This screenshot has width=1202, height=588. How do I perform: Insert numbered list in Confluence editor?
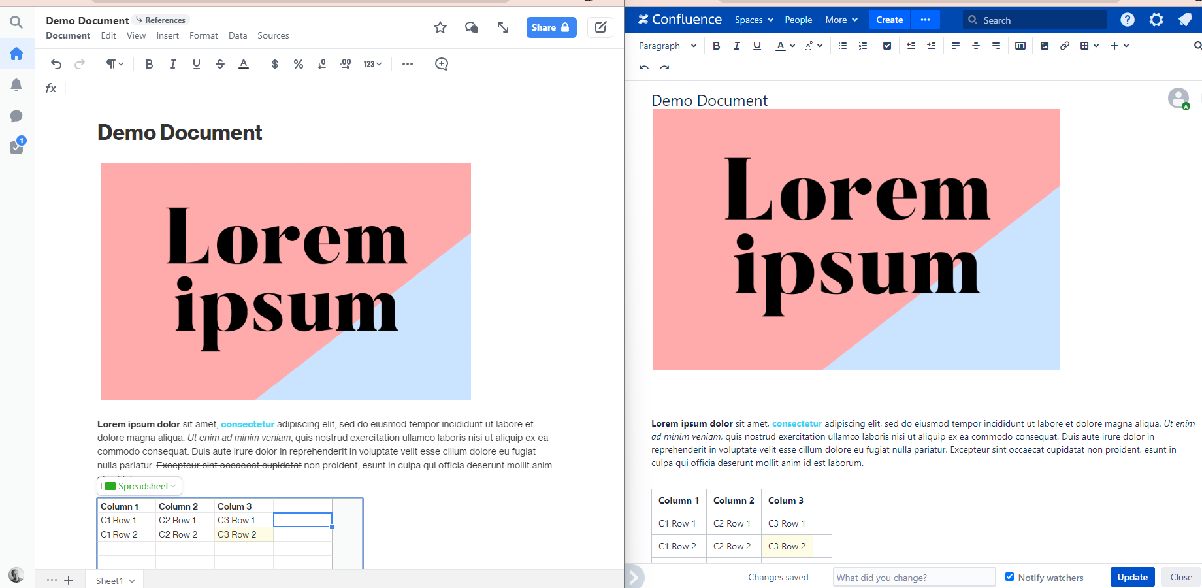point(863,46)
